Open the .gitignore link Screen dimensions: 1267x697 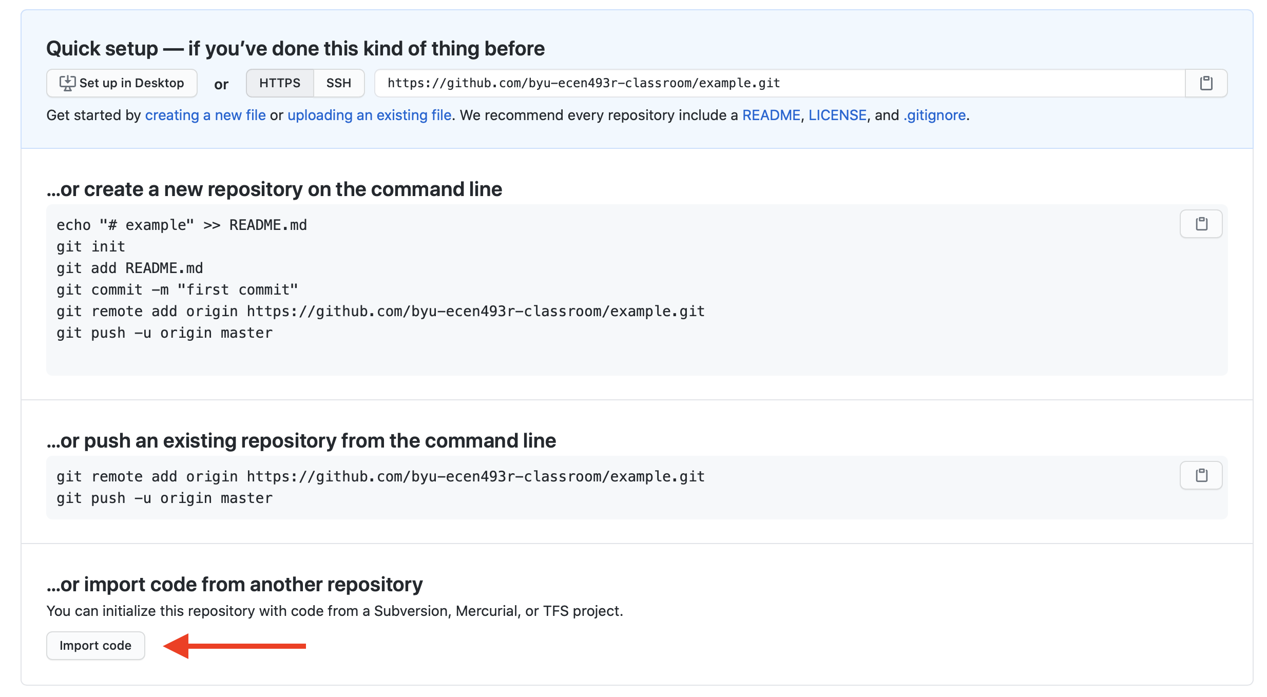tap(933, 115)
